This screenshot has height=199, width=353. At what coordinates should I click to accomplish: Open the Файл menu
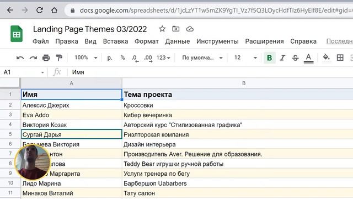coord(40,41)
